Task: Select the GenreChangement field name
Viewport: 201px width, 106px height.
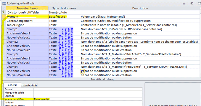Action: (27, 21)
